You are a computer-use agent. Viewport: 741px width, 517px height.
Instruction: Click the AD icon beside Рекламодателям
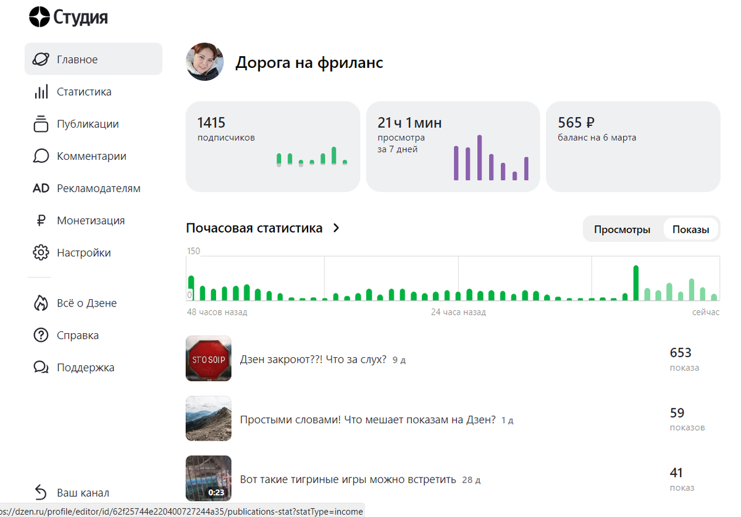pos(41,188)
